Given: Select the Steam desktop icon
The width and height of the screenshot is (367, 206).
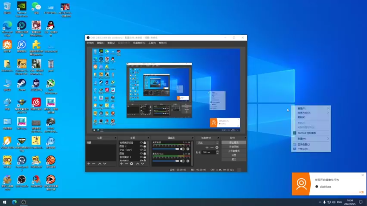Looking at the screenshot, I should tap(22, 85).
